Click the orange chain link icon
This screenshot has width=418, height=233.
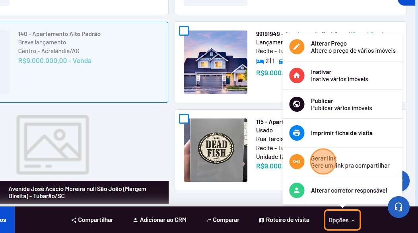tap(297, 162)
